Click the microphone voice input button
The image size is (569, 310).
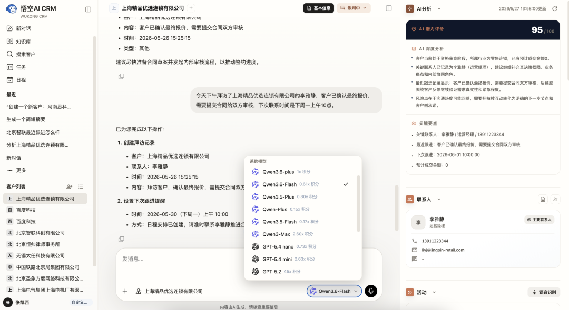pyautogui.click(x=371, y=291)
